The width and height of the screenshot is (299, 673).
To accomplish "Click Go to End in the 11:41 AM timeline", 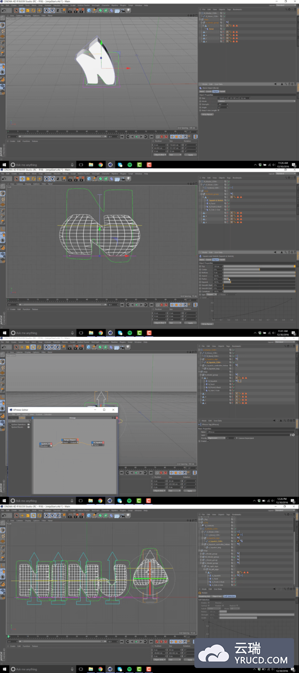I will (x=151, y=304).
